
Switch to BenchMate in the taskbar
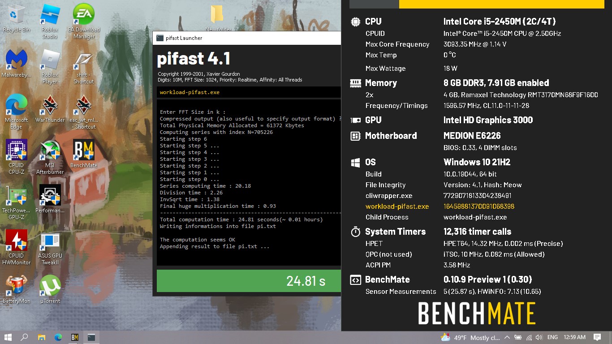pos(75,337)
